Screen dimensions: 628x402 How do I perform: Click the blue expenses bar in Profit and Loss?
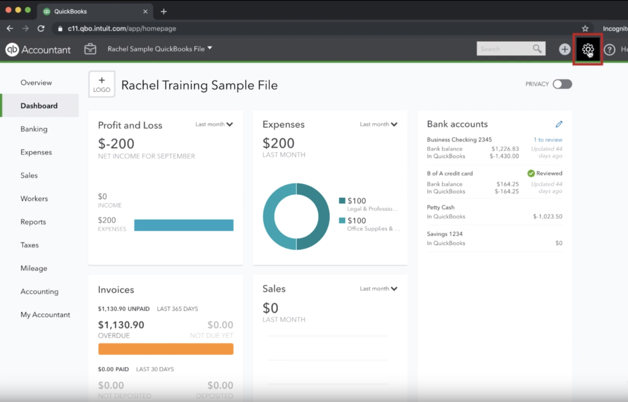coord(184,225)
